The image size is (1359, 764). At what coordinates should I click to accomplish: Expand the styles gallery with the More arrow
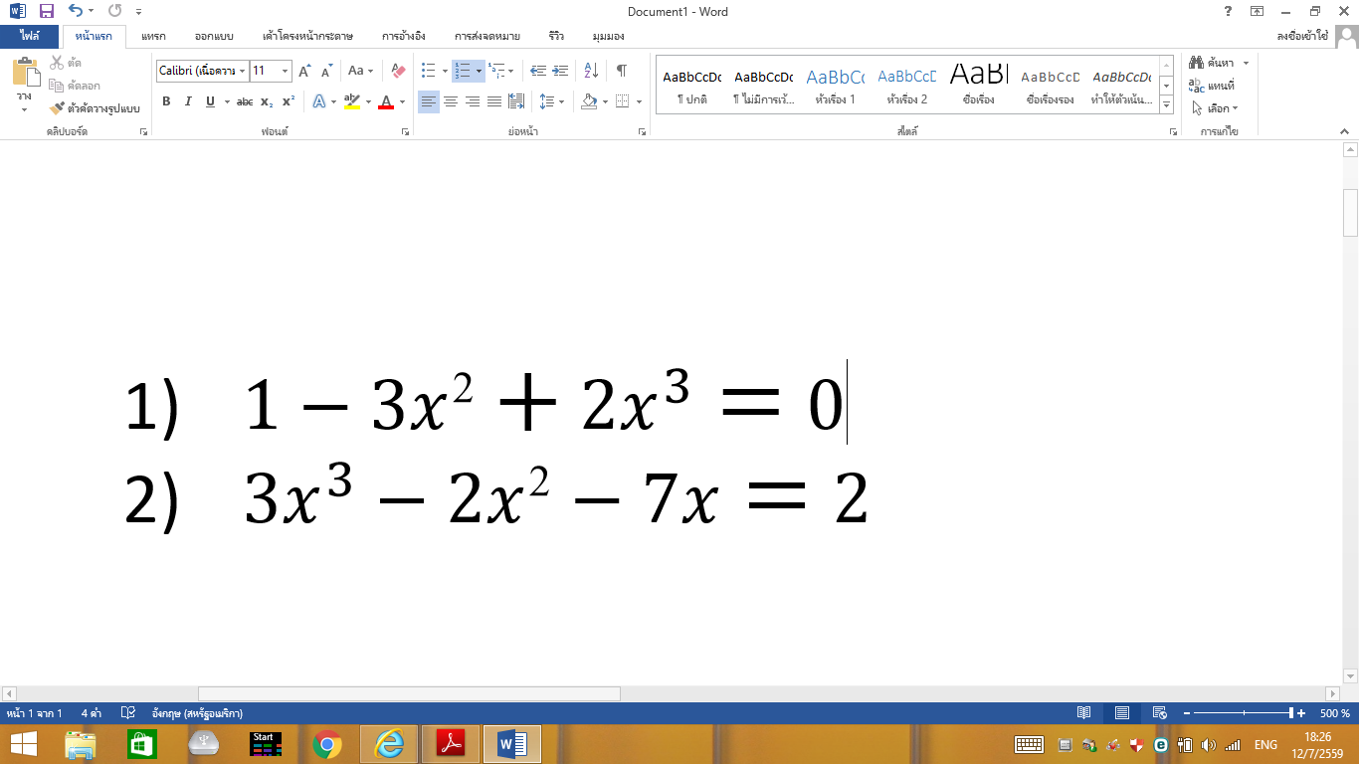pyautogui.click(x=1167, y=105)
